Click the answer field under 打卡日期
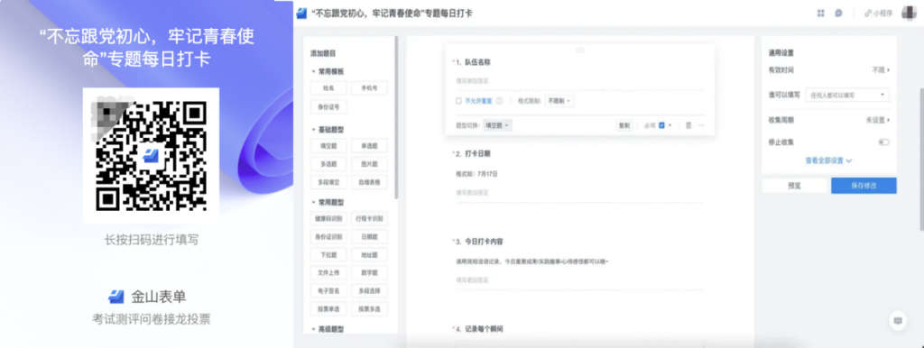Image resolution: width=924 pixels, height=348 pixels. [x=580, y=193]
